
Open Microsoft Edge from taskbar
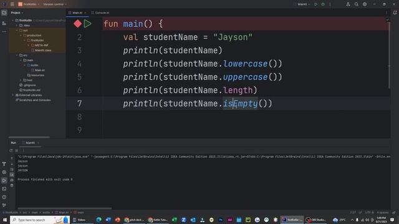pyautogui.click(x=99, y=220)
